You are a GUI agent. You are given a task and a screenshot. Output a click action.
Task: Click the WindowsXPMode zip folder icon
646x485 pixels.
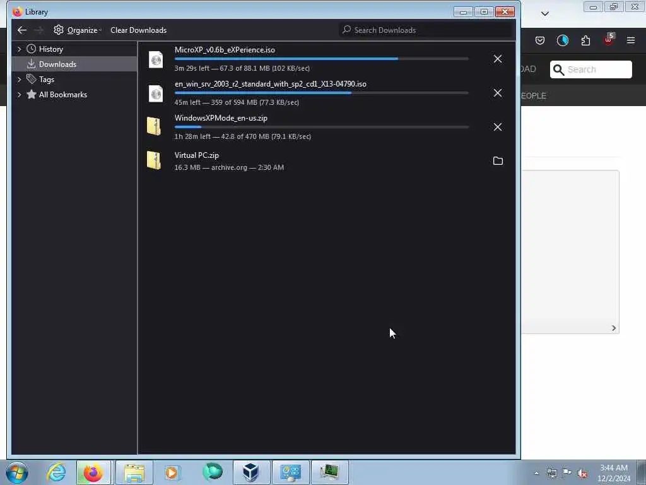tap(154, 126)
